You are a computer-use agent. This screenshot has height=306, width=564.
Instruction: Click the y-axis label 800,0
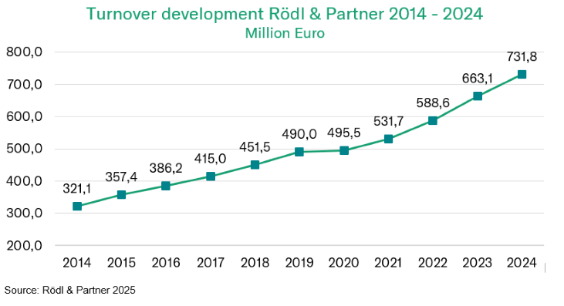25,52
